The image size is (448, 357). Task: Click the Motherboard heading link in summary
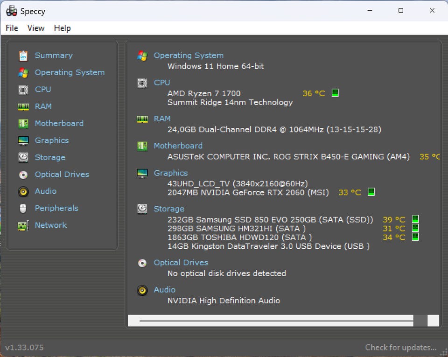[178, 146]
